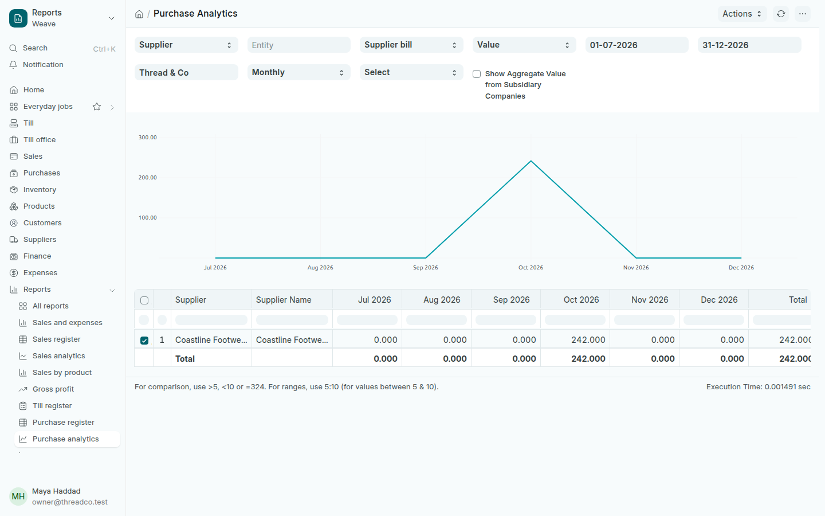Toggle the select-all checkbox in table header
Viewport: 825px width, 516px height.
[144, 300]
